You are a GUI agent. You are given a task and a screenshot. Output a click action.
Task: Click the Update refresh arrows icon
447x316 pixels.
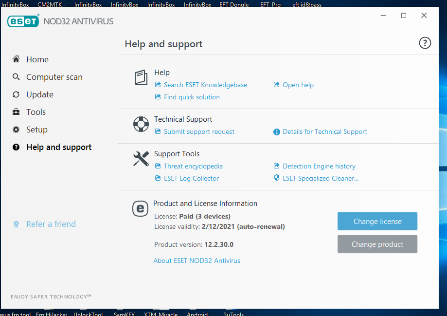click(x=16, y=94)
